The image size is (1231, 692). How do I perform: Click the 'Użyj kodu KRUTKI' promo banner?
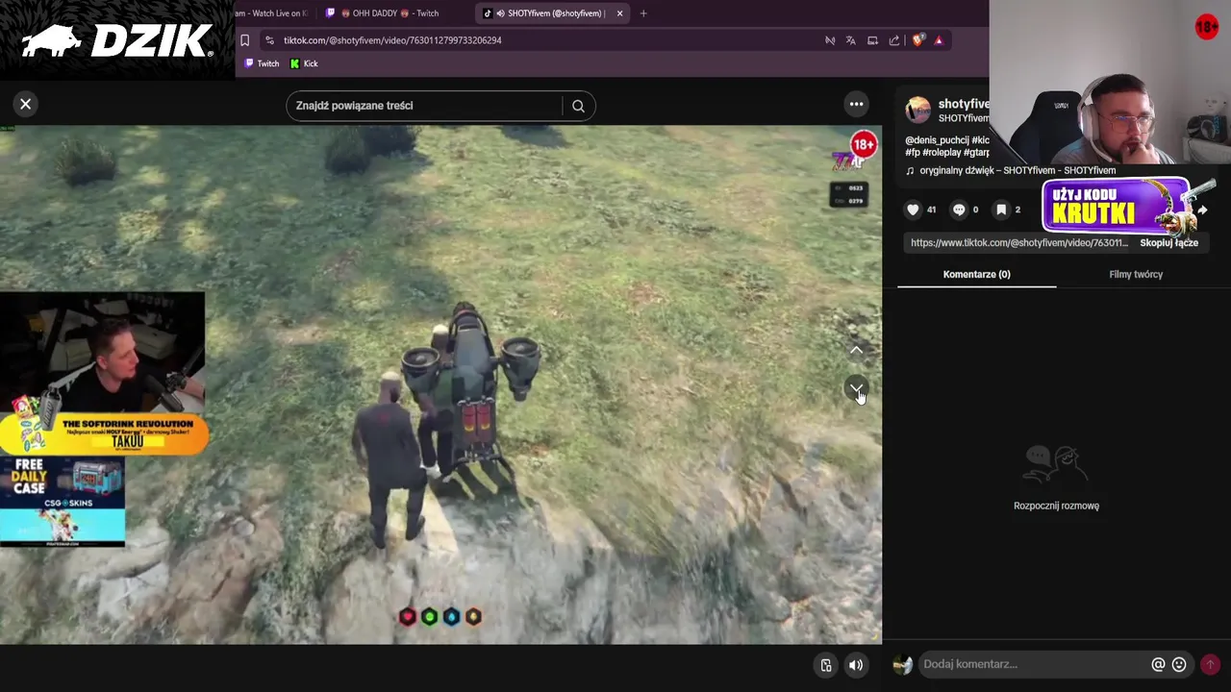pos(1116,206)
